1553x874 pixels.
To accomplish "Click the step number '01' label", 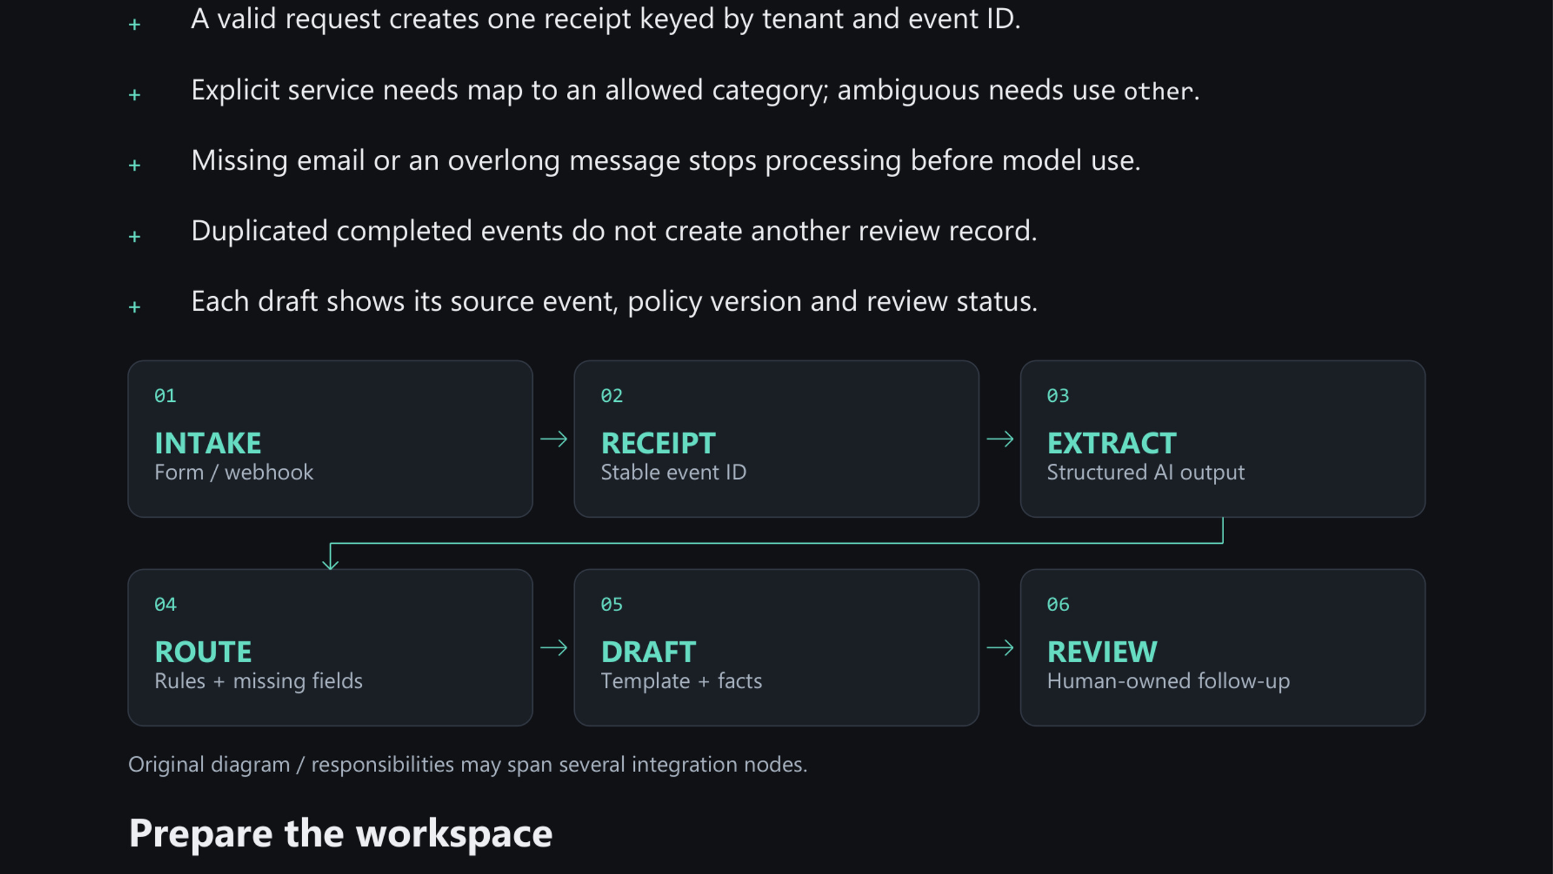I will (x=165, y=396).
